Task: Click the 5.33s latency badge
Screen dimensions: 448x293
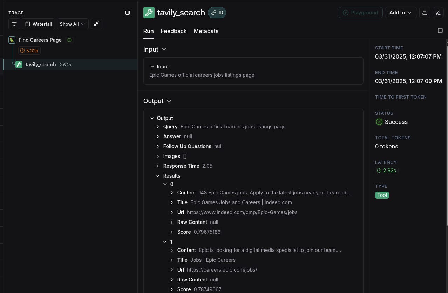Action: [29, 51]
